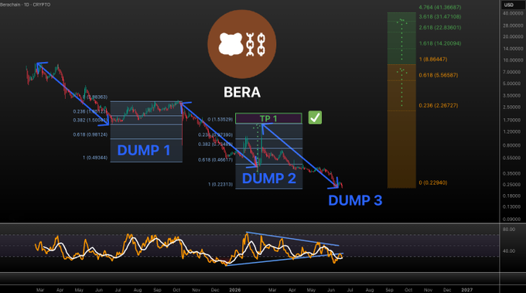Click the green checkmark beside TP 1
This screenshot has width=526, height=293.
315,118
